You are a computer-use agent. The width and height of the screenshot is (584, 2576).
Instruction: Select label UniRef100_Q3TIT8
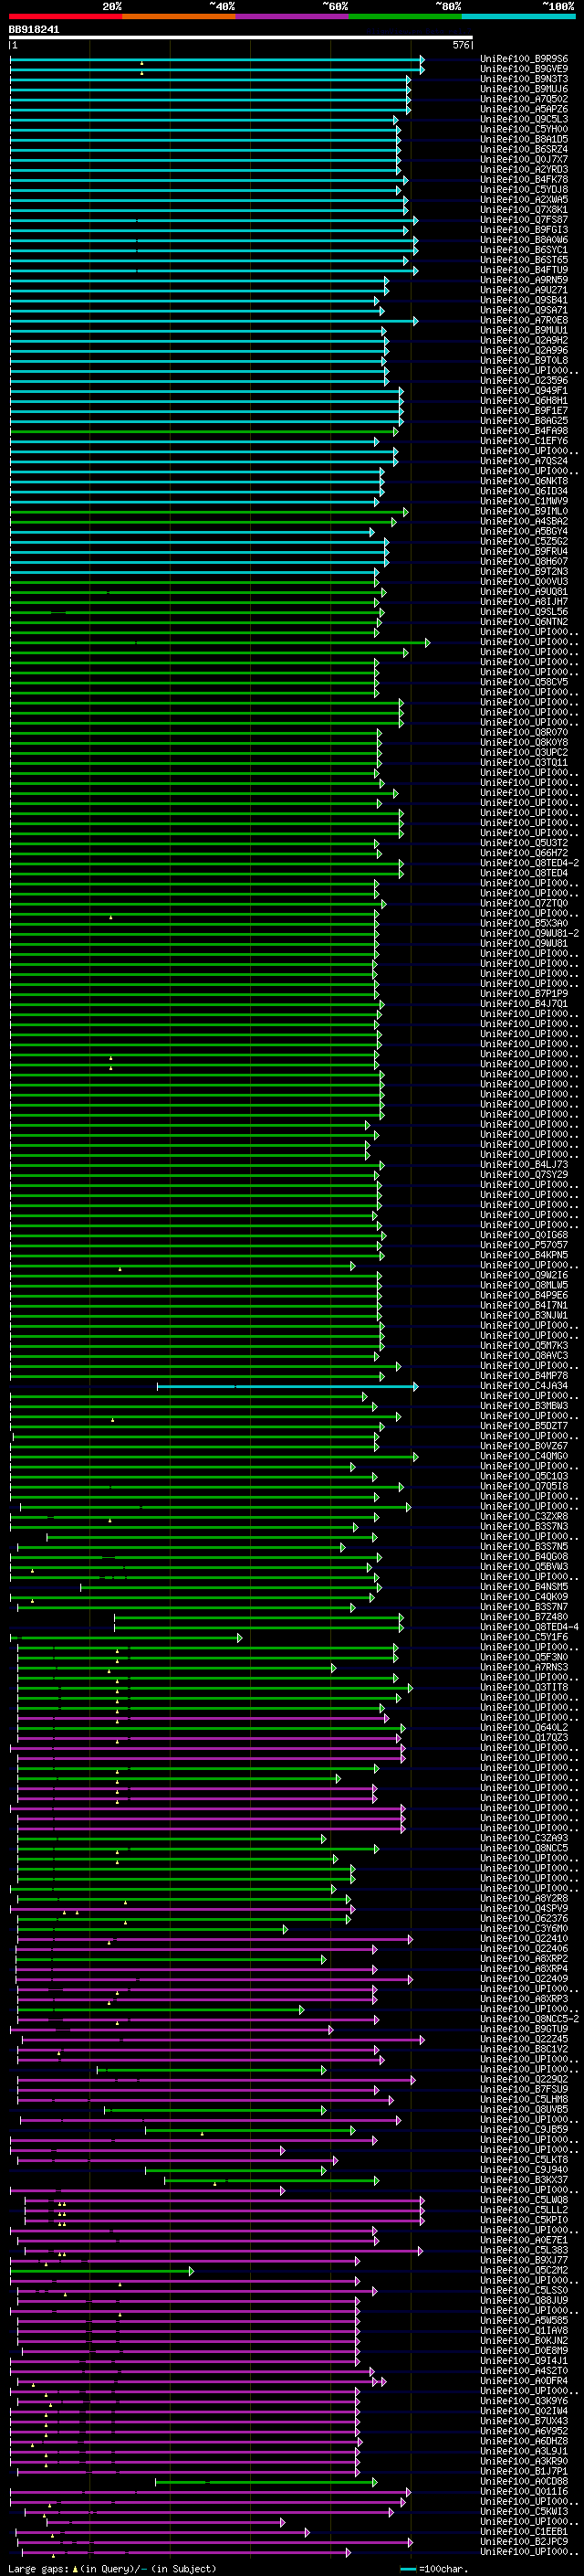524,1688
